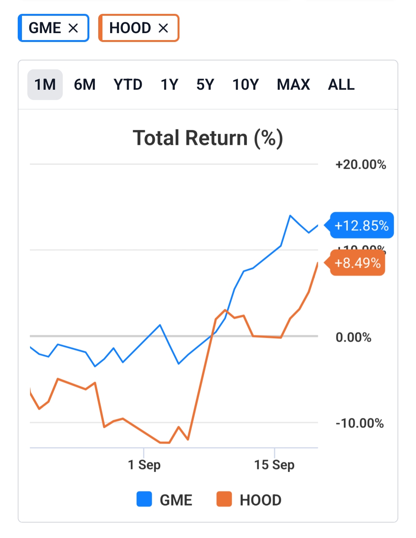The height and width of the screenshot is (538, 416).
Task: Click the +12.85% GME return label
Action: (x=361, y=226)
